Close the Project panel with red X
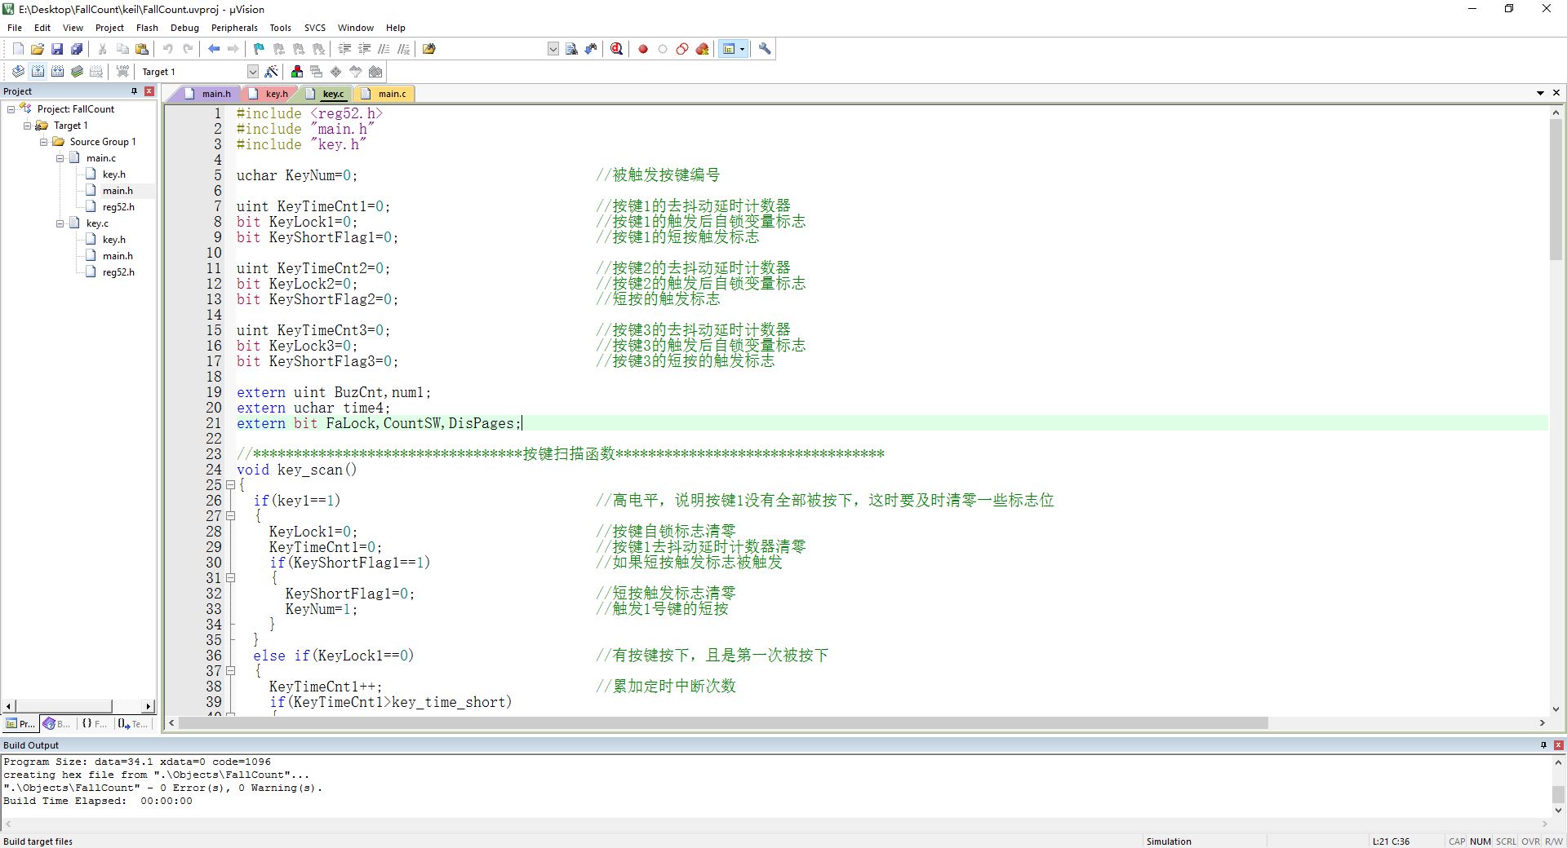 click(149, 91)
